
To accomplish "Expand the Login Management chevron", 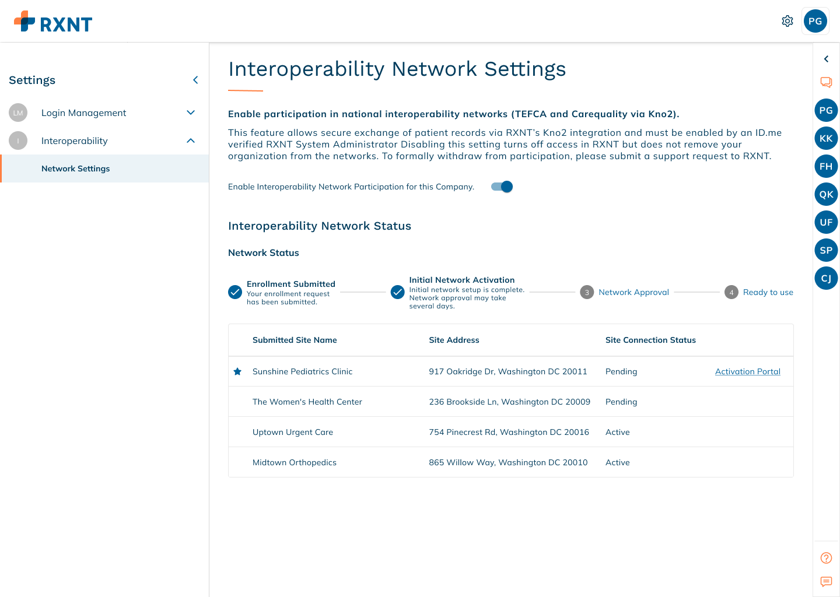I will pos(191,113).
